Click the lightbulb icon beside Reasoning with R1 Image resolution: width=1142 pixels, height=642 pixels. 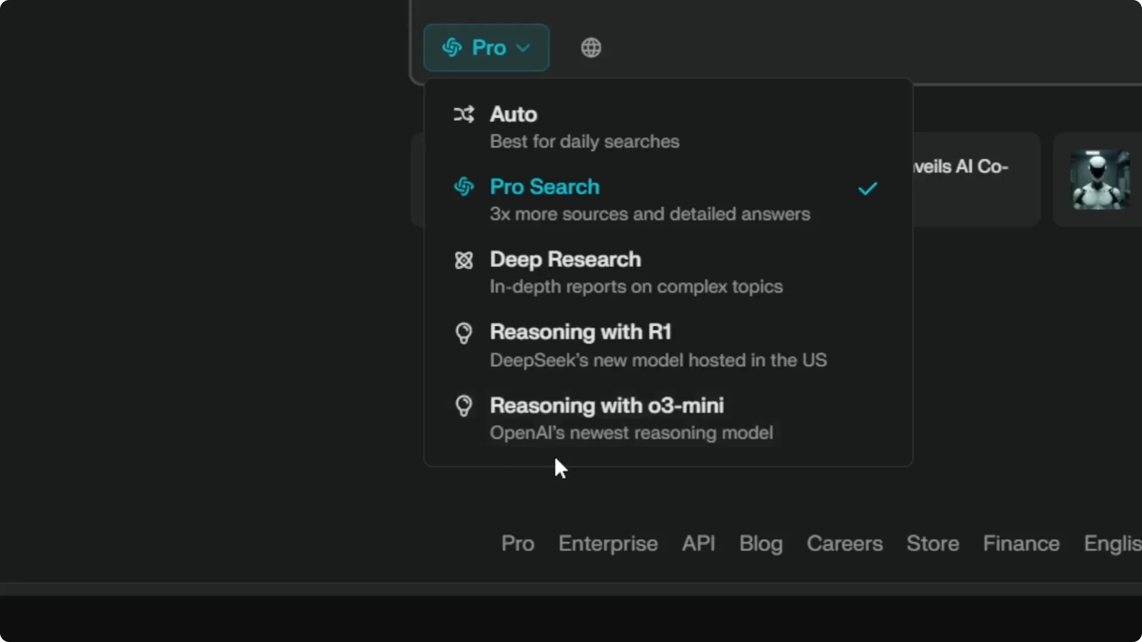click(x=465, y=333)
